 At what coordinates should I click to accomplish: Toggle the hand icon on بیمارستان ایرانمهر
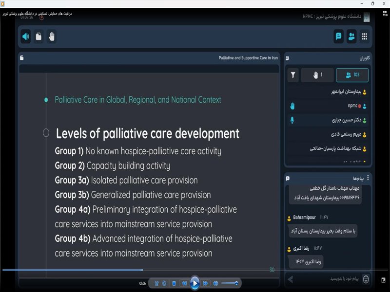[x=292, y=92]
